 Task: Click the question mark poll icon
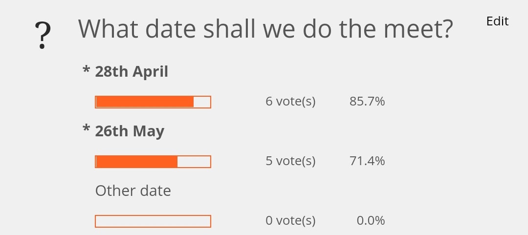[43, 35]
